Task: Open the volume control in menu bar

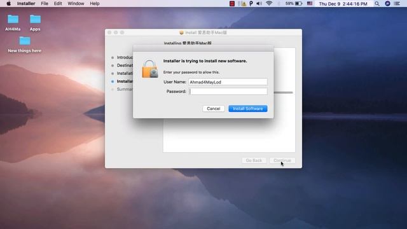Action: click(259, 3)
